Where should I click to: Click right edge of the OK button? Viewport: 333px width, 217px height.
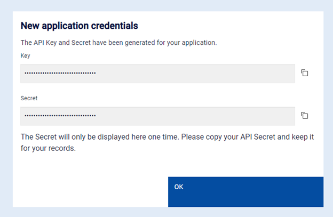tap(318, 192)
